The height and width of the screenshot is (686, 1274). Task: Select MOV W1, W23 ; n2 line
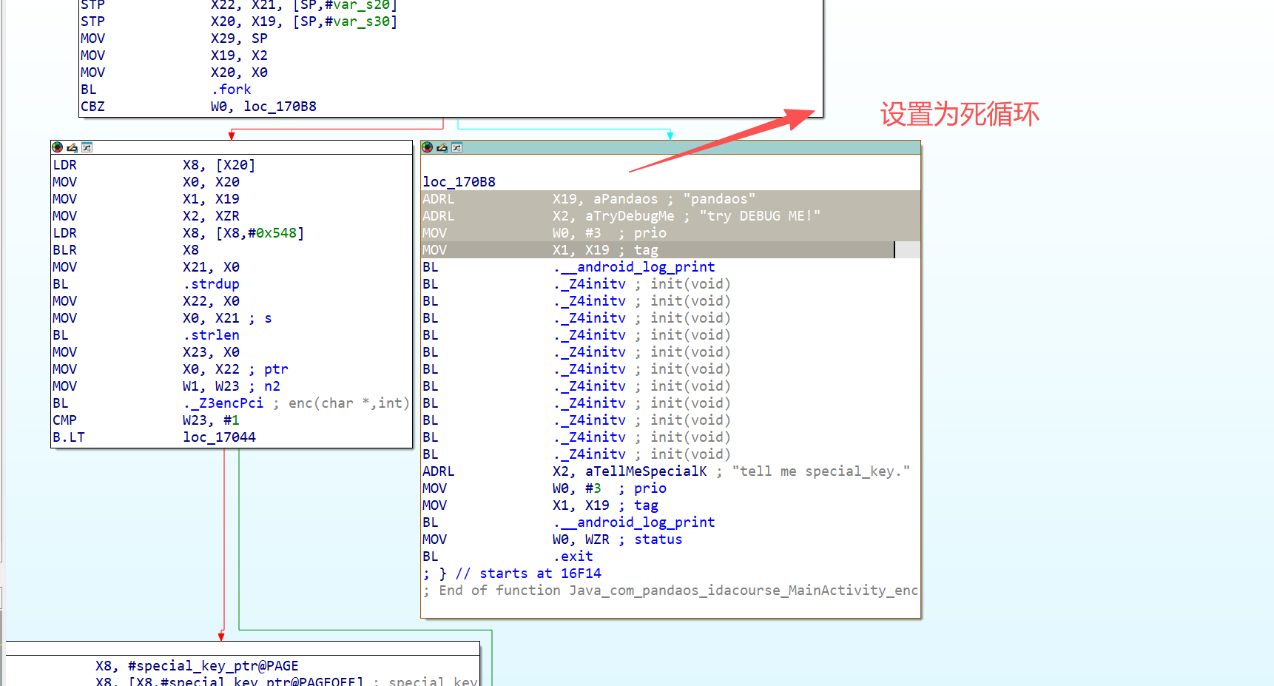[x=166, y=386]
